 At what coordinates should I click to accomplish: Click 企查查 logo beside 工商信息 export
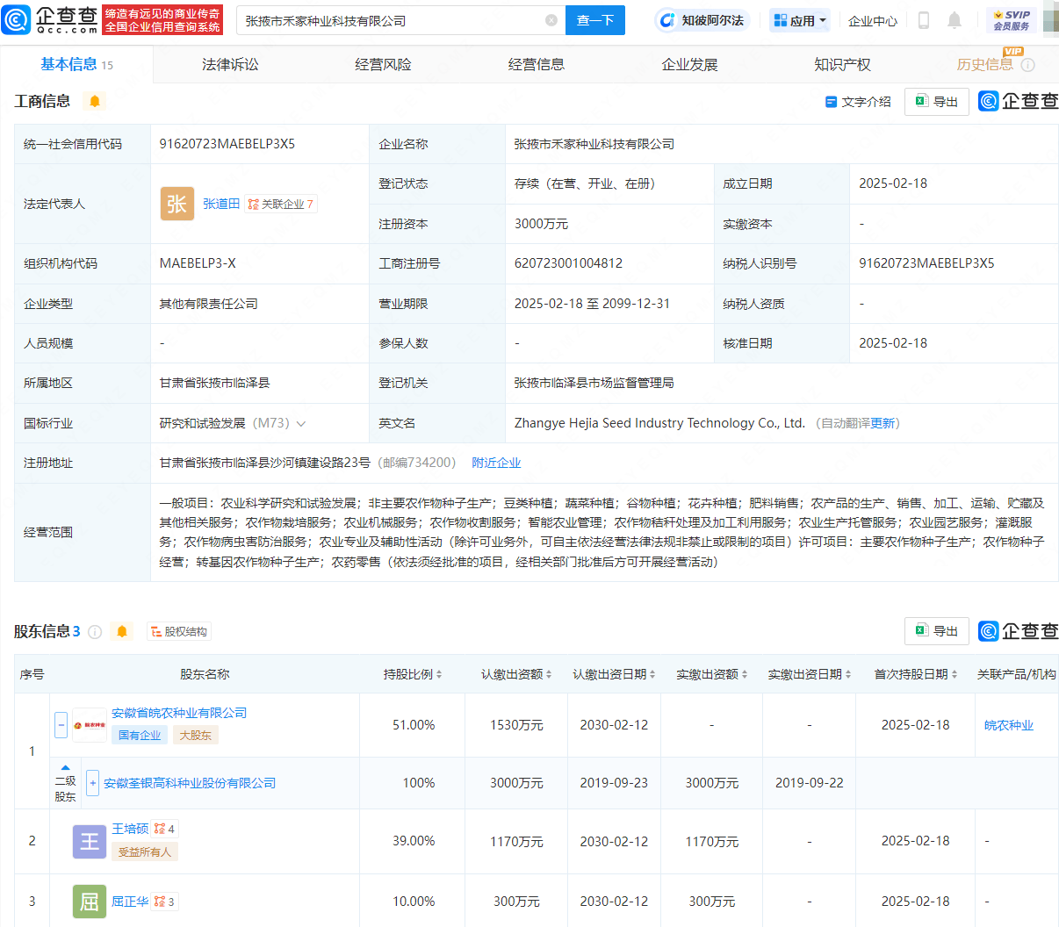click(1019, 101)
